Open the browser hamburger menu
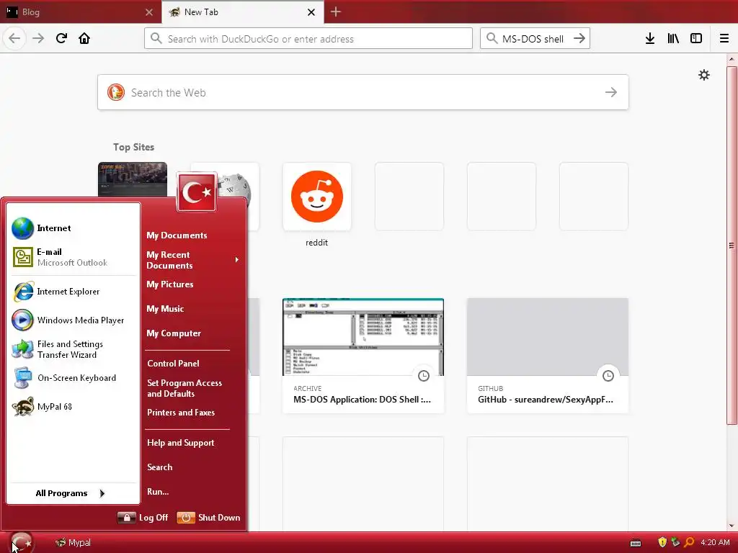Viewport: 738px width, 553px height. point(724,39)
